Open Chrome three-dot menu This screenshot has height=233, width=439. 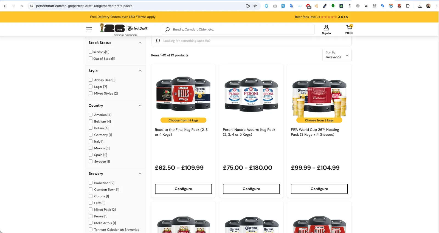(x=437, y=6)
